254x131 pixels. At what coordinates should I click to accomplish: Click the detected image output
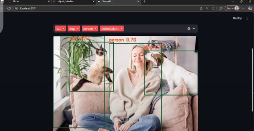tap(125, 83)
